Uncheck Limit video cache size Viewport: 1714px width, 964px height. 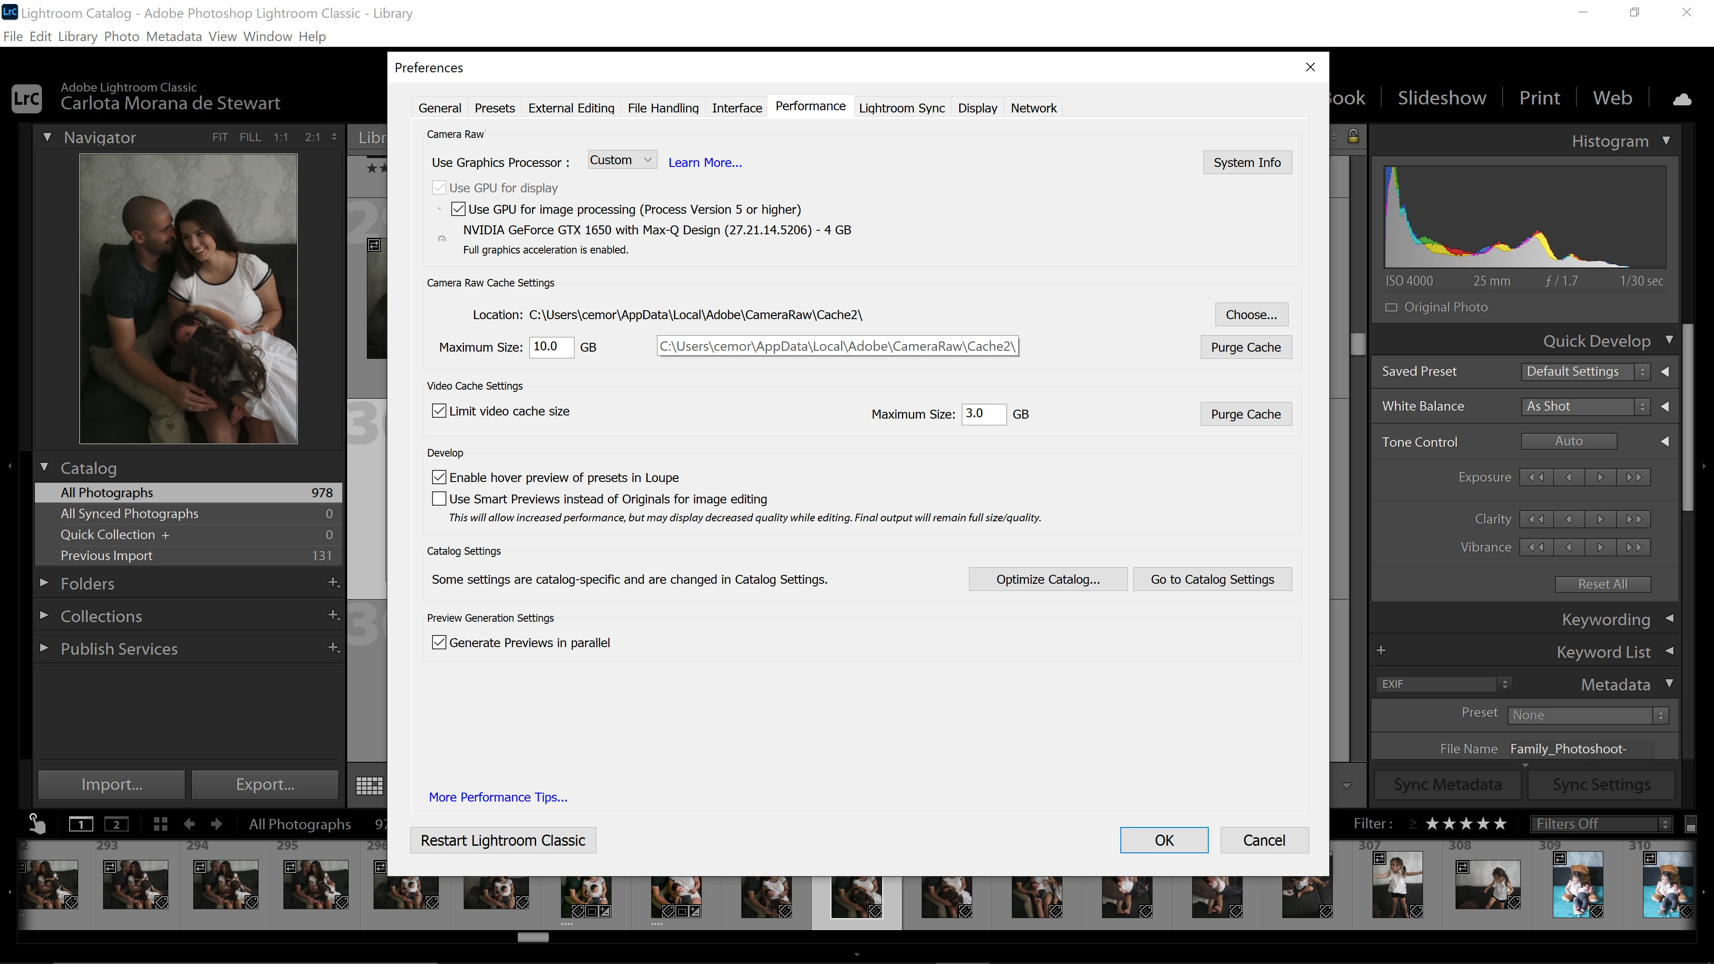pos(439,411)
